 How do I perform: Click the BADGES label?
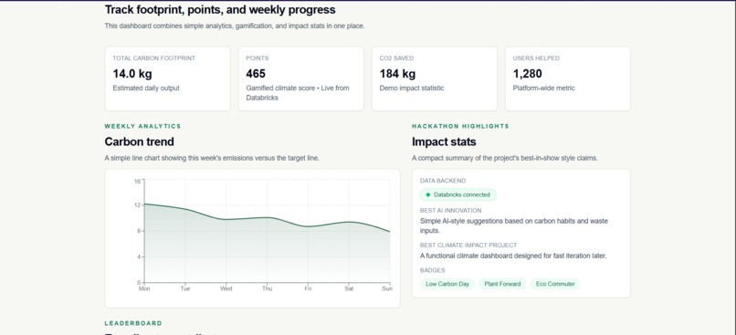click(x=432, y=270)
